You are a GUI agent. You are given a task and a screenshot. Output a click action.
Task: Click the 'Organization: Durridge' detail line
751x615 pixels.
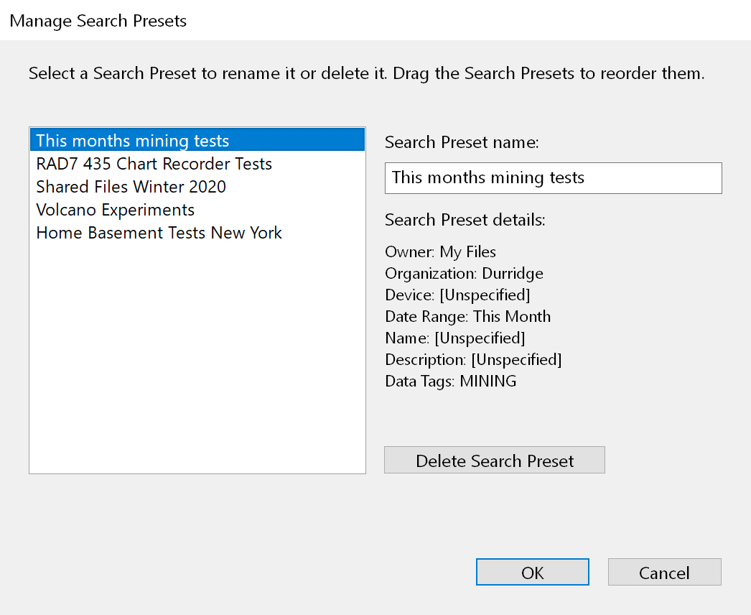click(x=464, y=273)
